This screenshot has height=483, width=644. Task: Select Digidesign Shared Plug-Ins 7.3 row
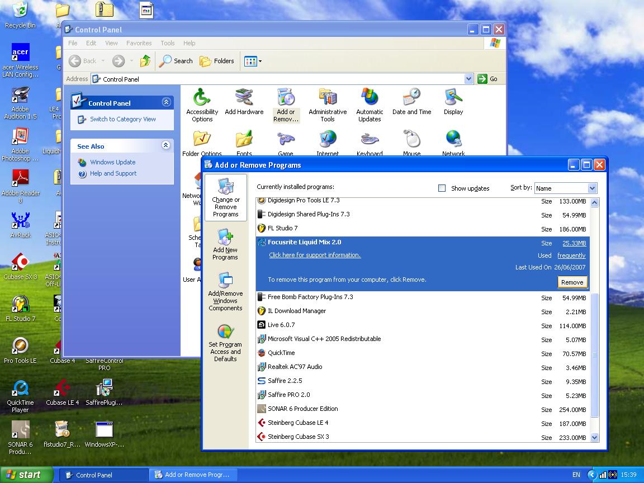point(423,215)
